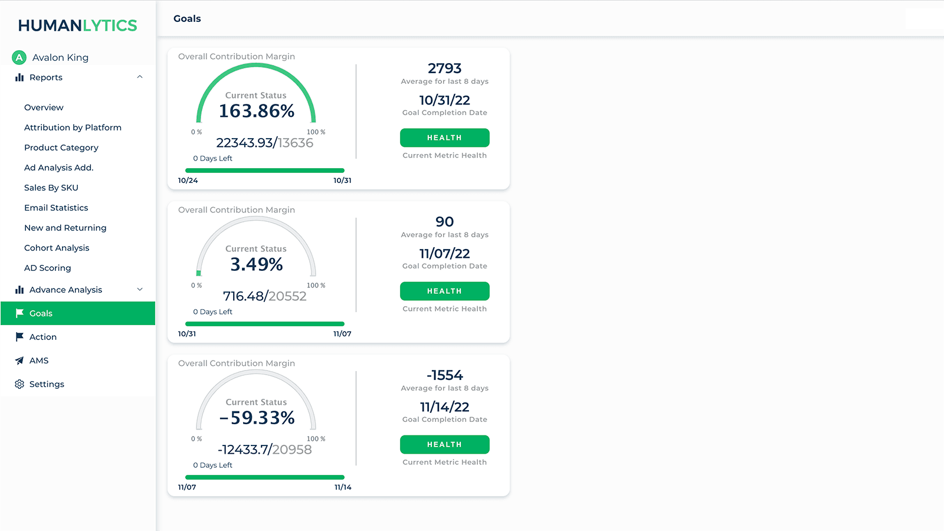The height and width of the screenshot is (531, 944).
Task: Click the HEALTH button on the -59.33% goal
Action: [x=444, y=444]
